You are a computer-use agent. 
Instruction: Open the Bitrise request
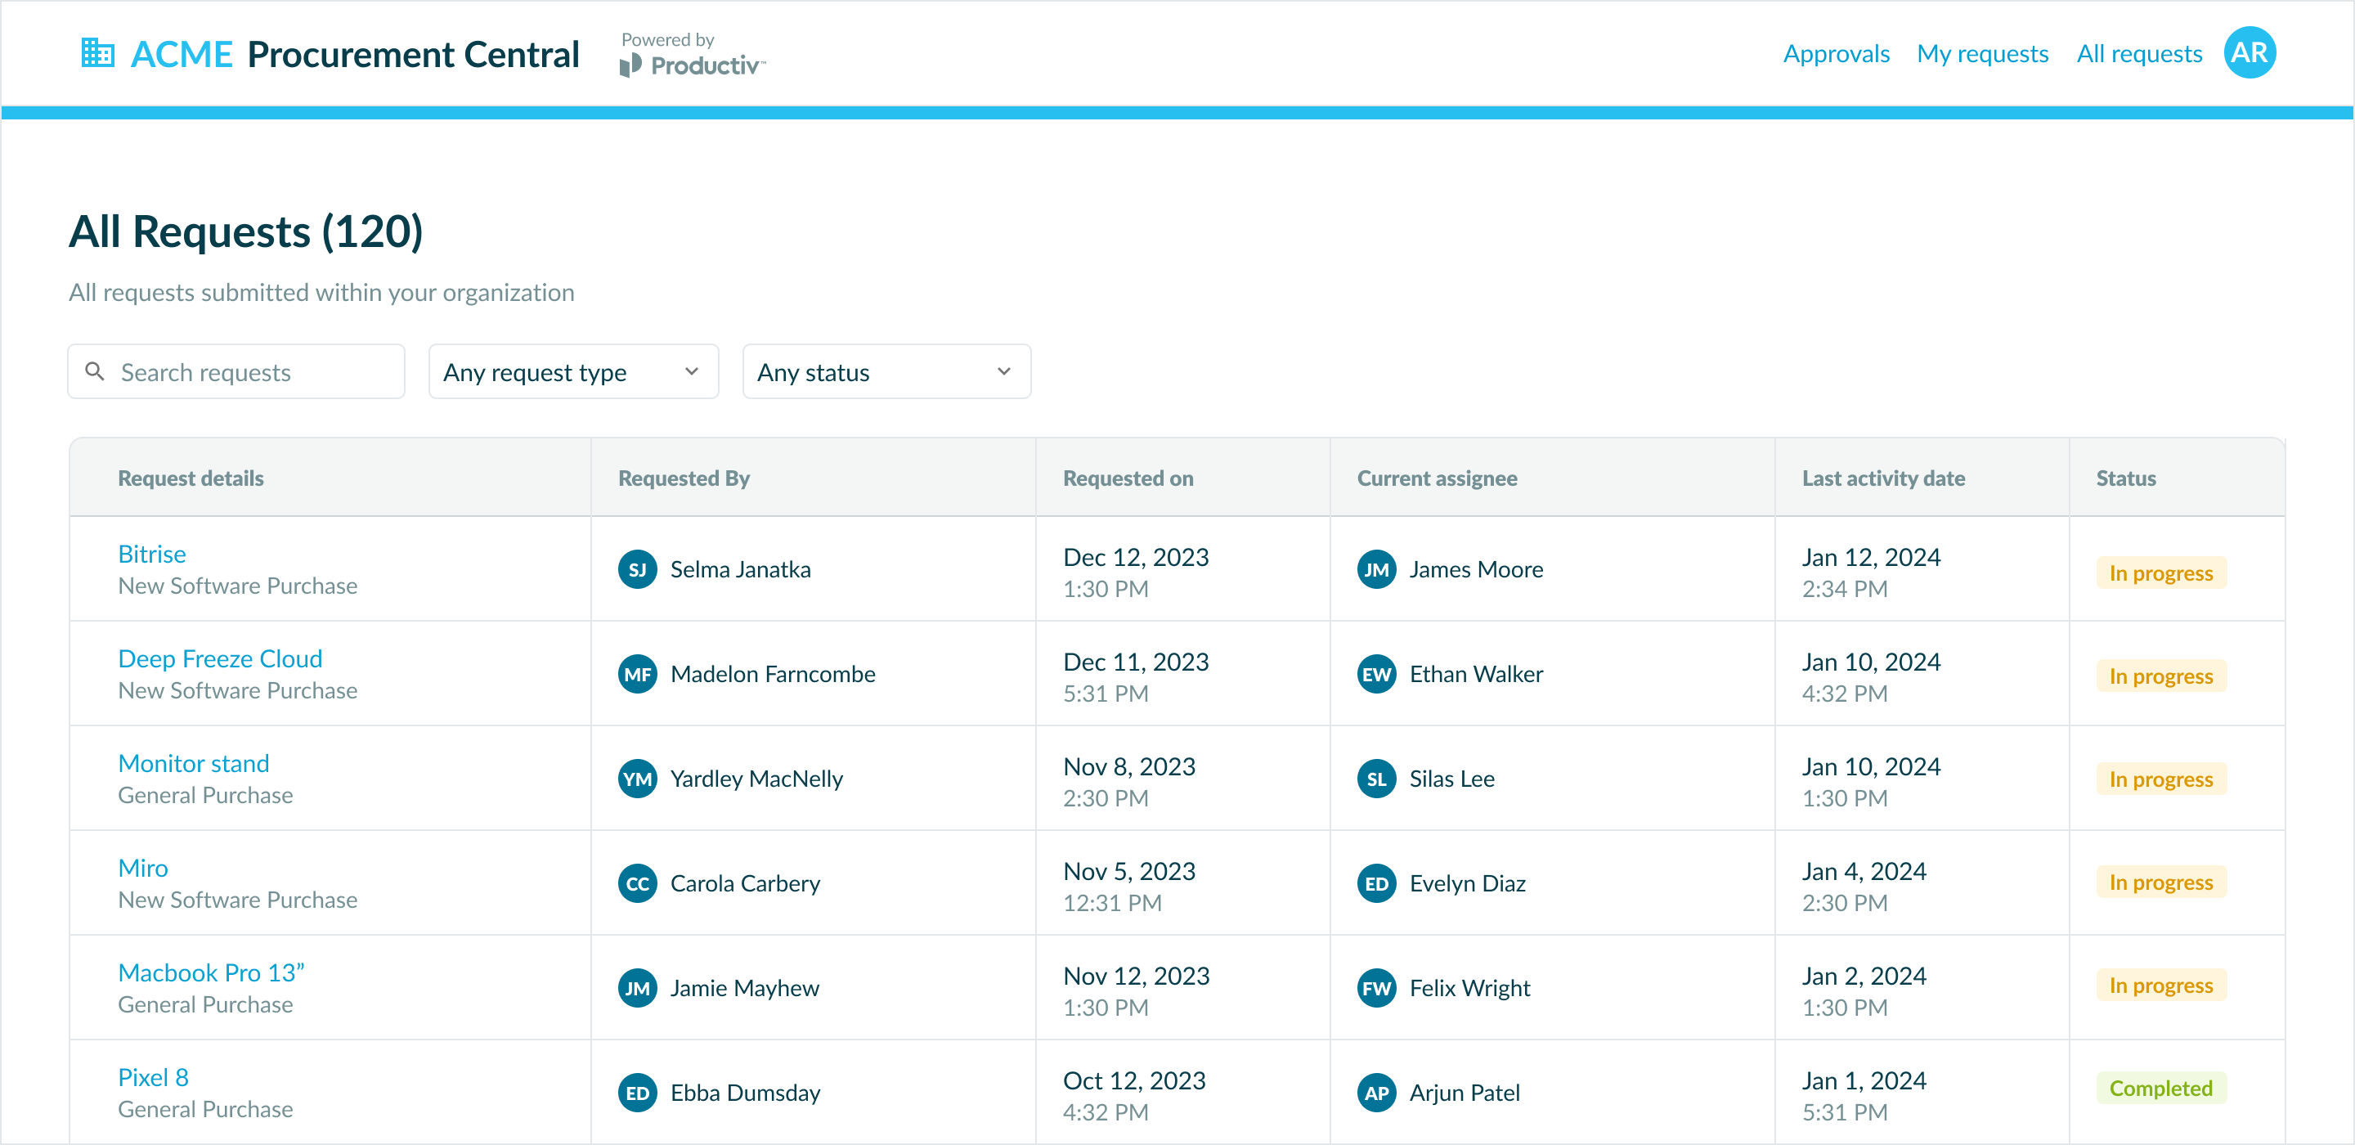tap(152, 555)
